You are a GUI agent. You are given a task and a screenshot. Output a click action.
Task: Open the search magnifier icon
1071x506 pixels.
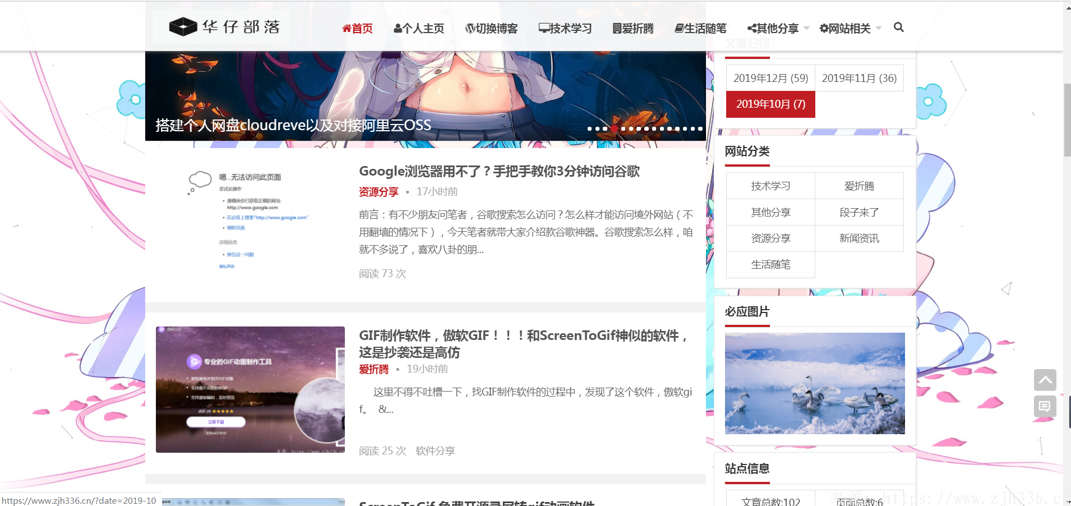(x=898, y=27)
